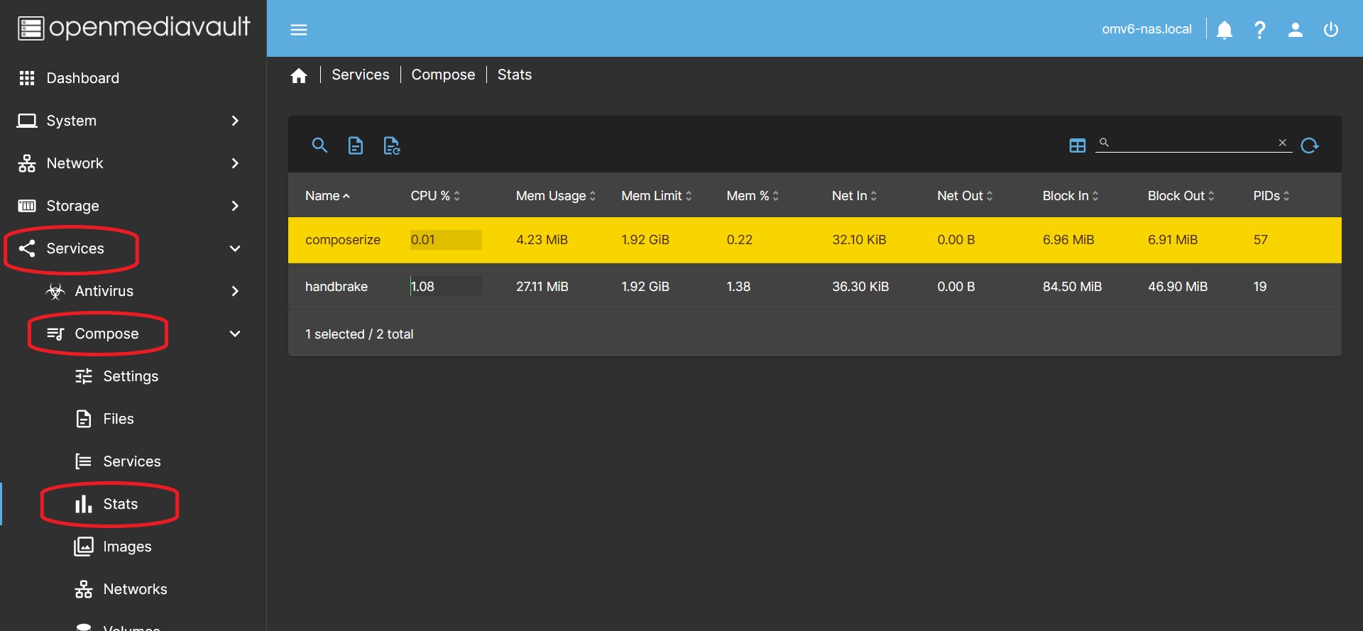Image resolution: width=1363 pixels, height=631 pixels.
Task: Open Compose Settings in sidebar
Action: (x=131, y=376)
